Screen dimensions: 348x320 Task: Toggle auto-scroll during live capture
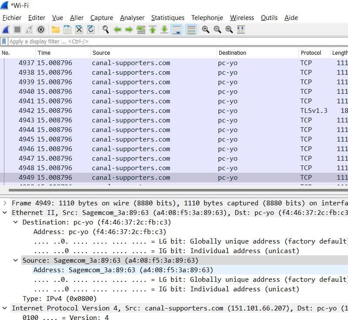pos(176,30)
